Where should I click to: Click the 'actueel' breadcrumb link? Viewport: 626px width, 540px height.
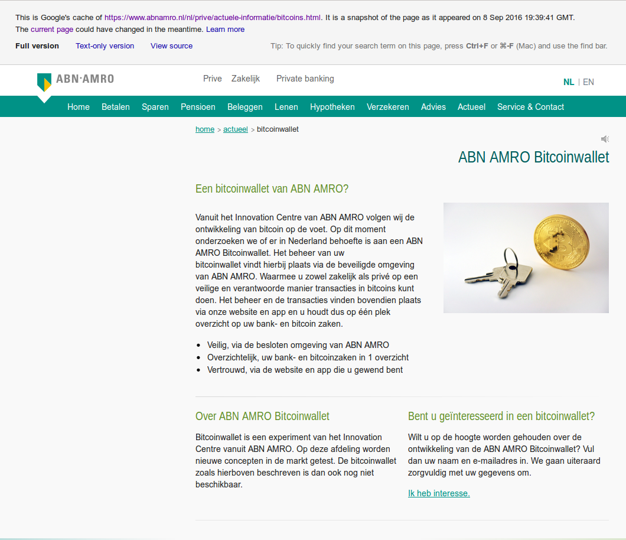(236, 129)
